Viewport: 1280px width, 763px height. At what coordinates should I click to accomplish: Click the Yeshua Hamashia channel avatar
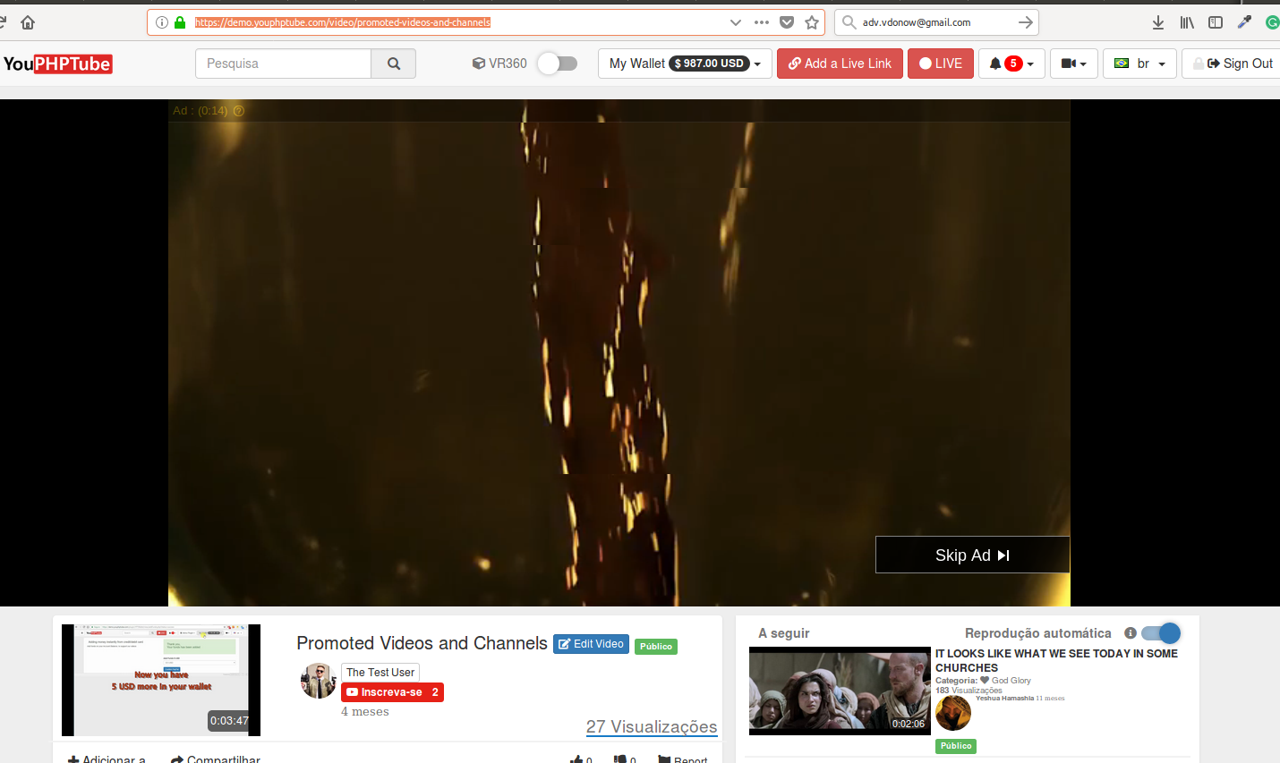pyautogui.click(x=953, y=713)
